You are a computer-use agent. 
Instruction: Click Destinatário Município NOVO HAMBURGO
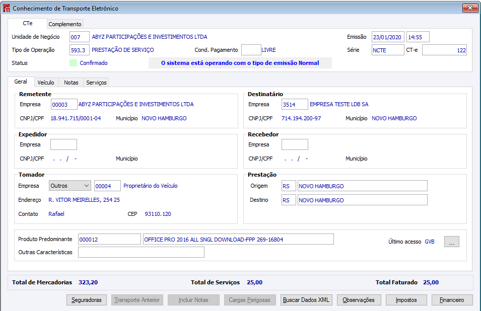point(394,118)
